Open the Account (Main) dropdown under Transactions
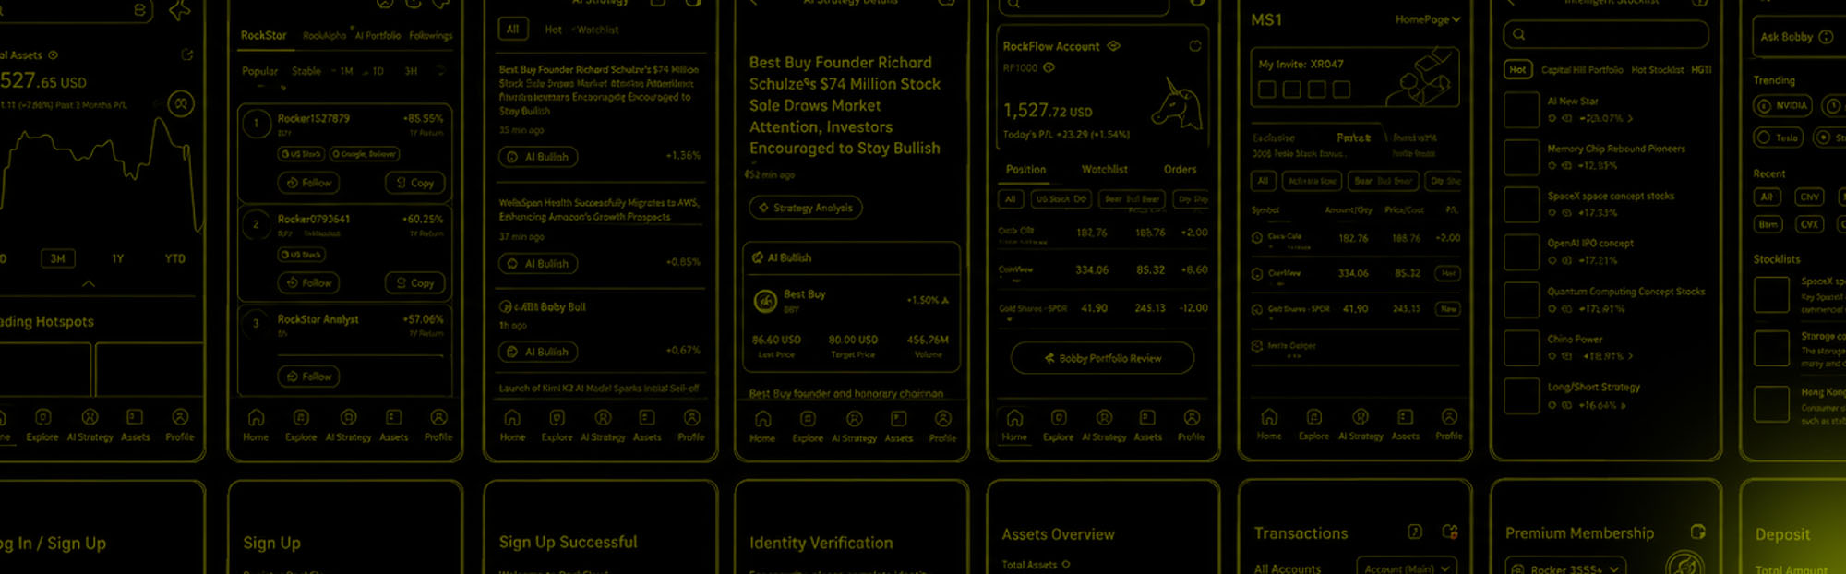Viewport: 1846px width, 574px height. tap(1406, 568)
